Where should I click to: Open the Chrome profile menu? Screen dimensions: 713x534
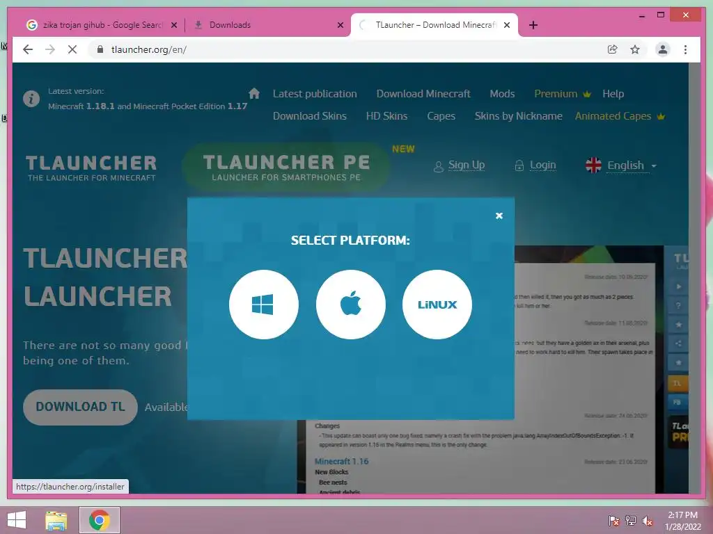tap(663, 49)
